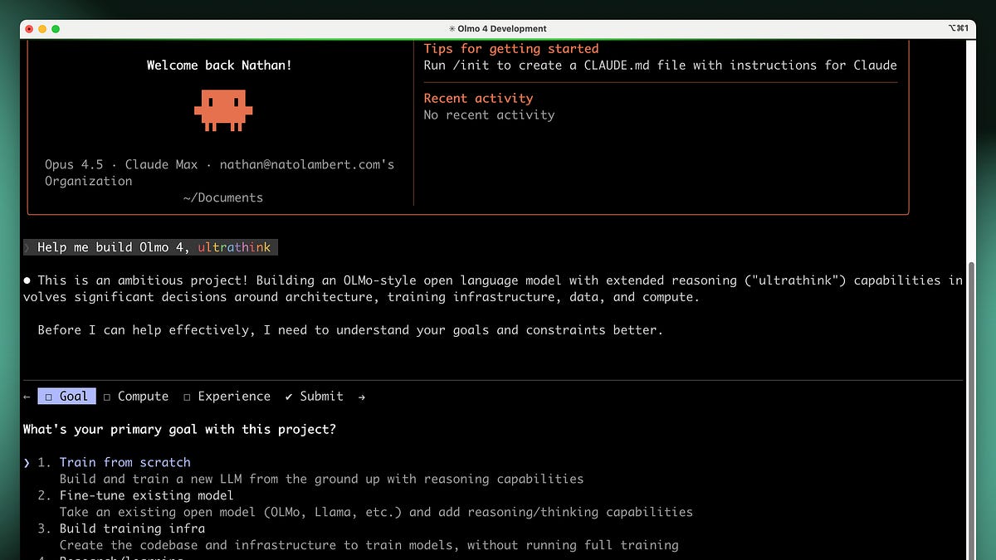This screenshot has height=560, width=996.
Task: Select option 1 Train from scratch
Action: tap(124, 462)
